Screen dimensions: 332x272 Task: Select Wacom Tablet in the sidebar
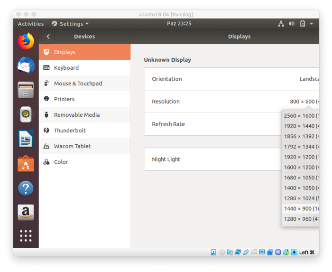coord(85,146)
